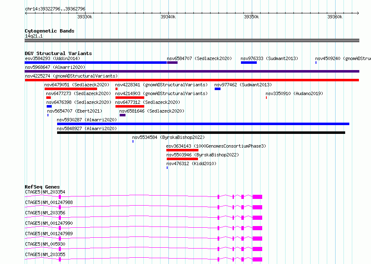Select the long red nsv4225274 bar
This screenshot has width=371, height=264.
coord(192,80)
